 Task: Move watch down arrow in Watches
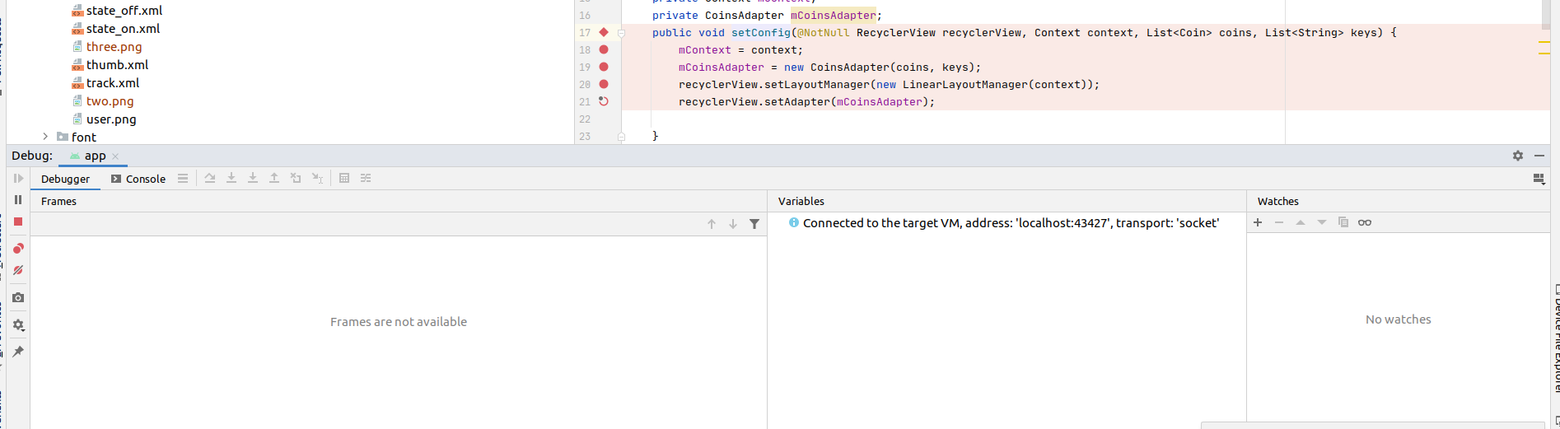pos(1322,222)
